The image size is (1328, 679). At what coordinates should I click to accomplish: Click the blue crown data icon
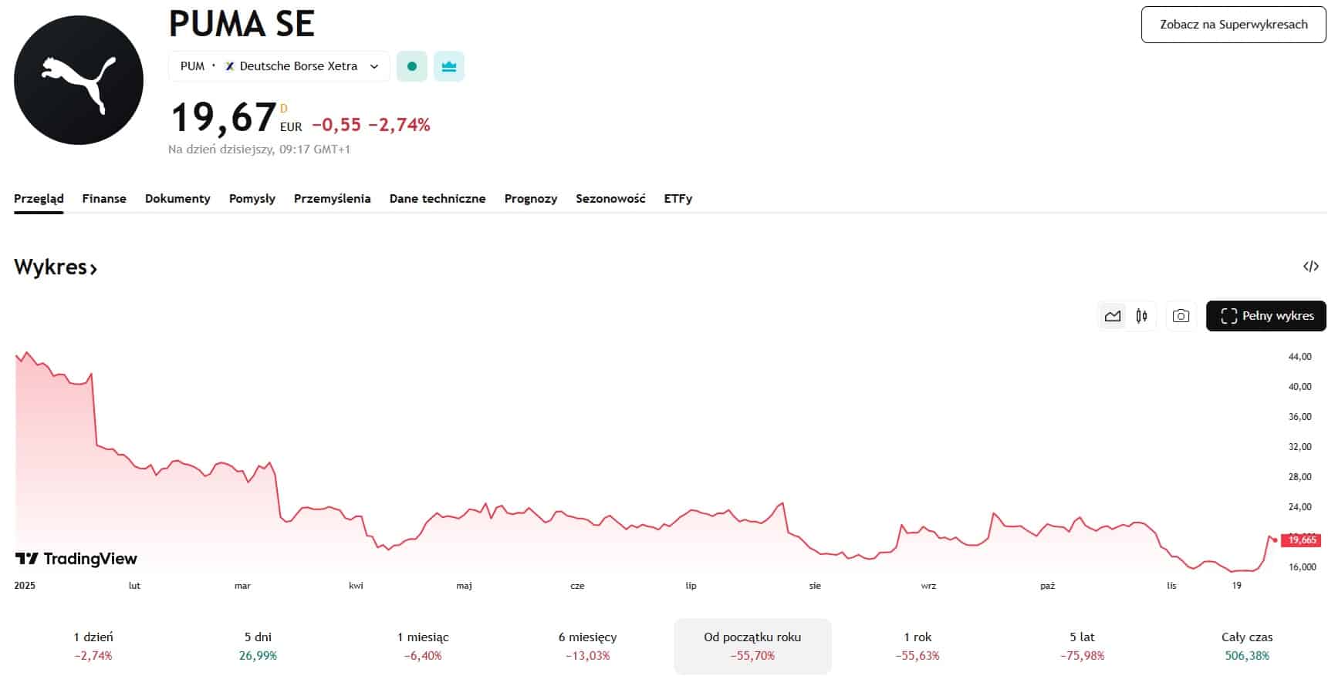449,66
